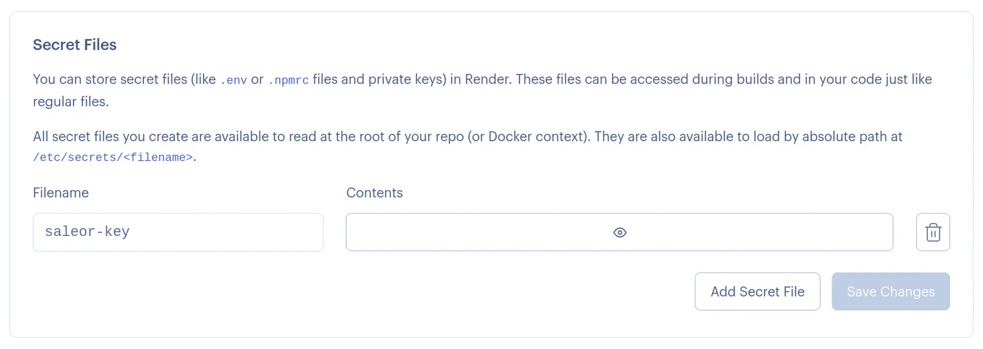Click the .npmrc inline code label
The width and height of the screenshot is (983, 349).
coord(288,80)
